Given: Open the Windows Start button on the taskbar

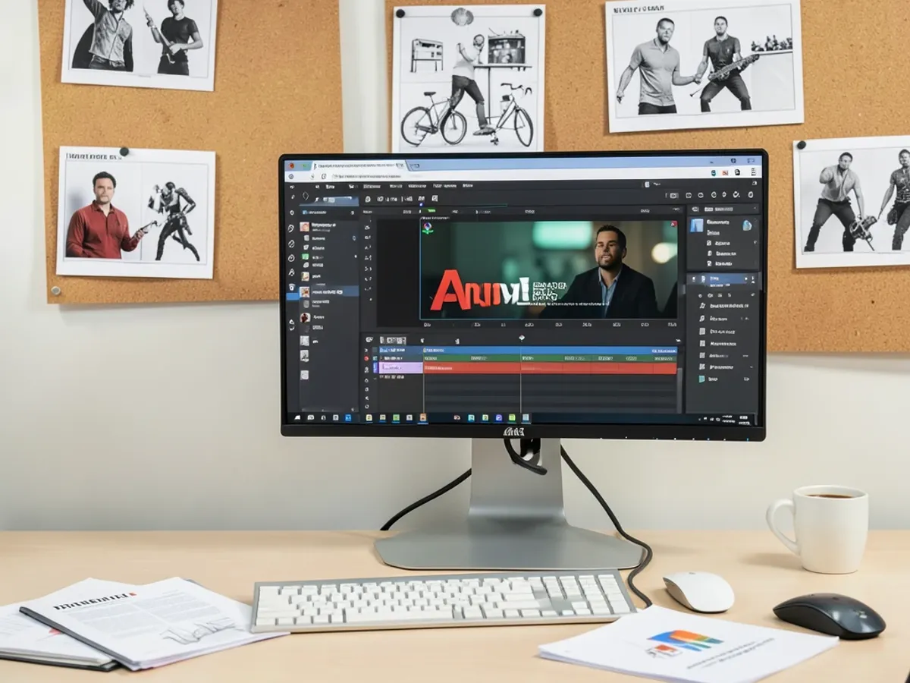Looking at the screenshot, I should [297, 417].
